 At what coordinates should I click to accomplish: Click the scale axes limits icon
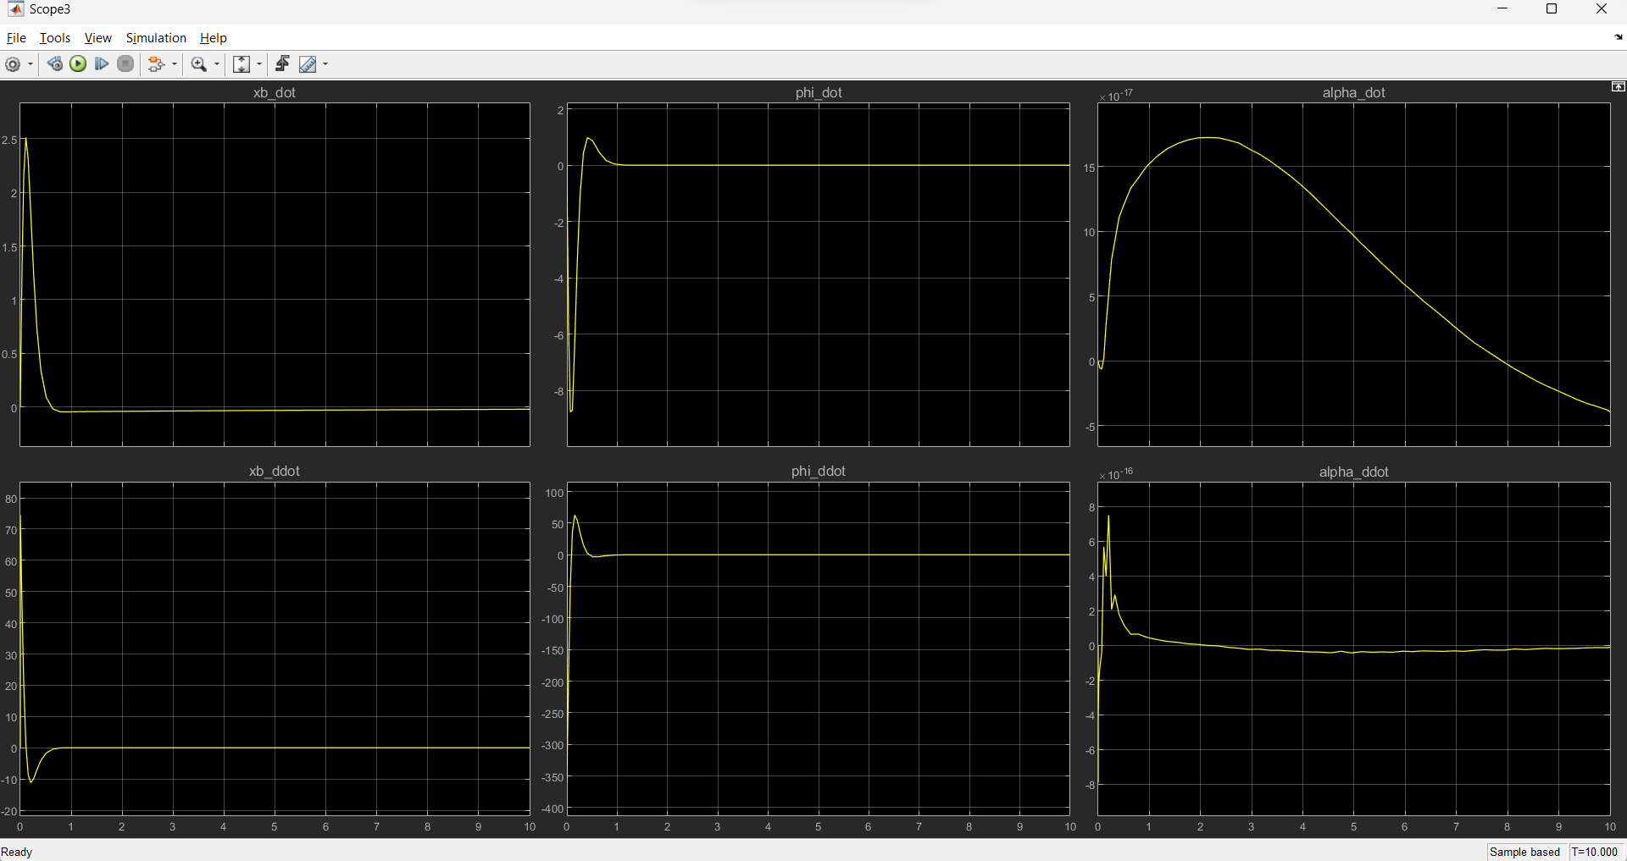click(x=242, y=64)
